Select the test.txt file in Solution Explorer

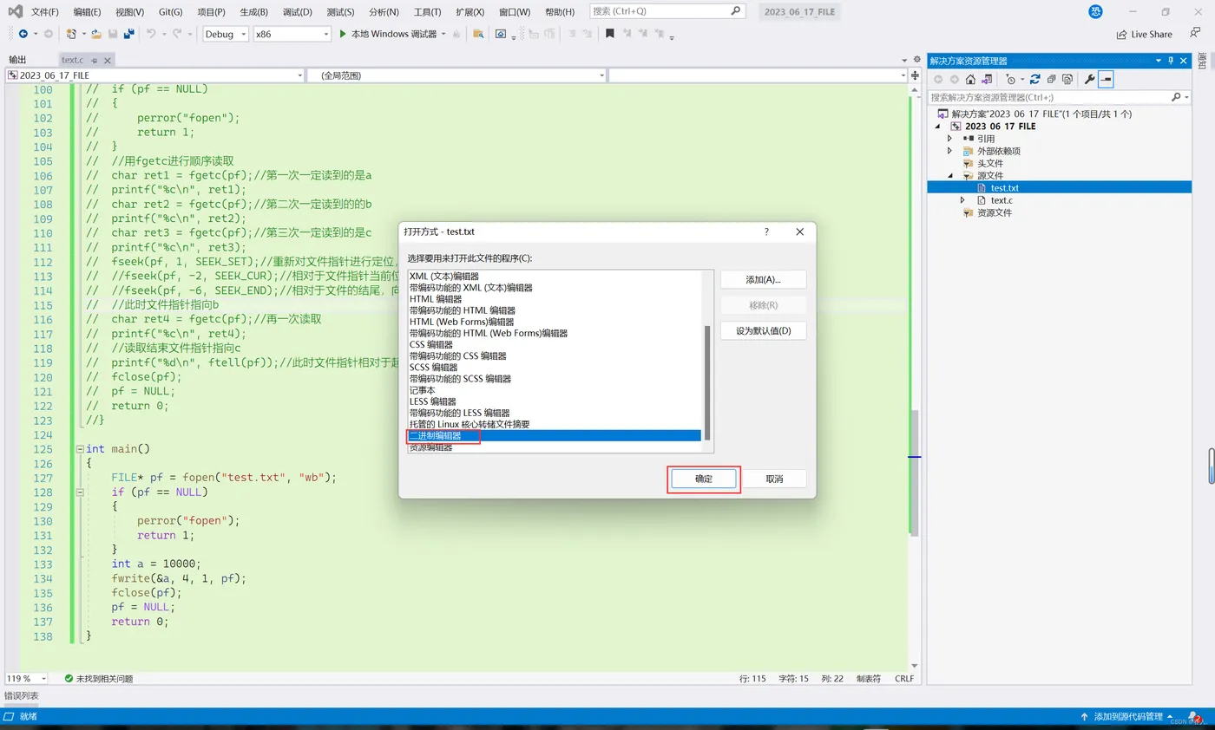coord(1004,187)
